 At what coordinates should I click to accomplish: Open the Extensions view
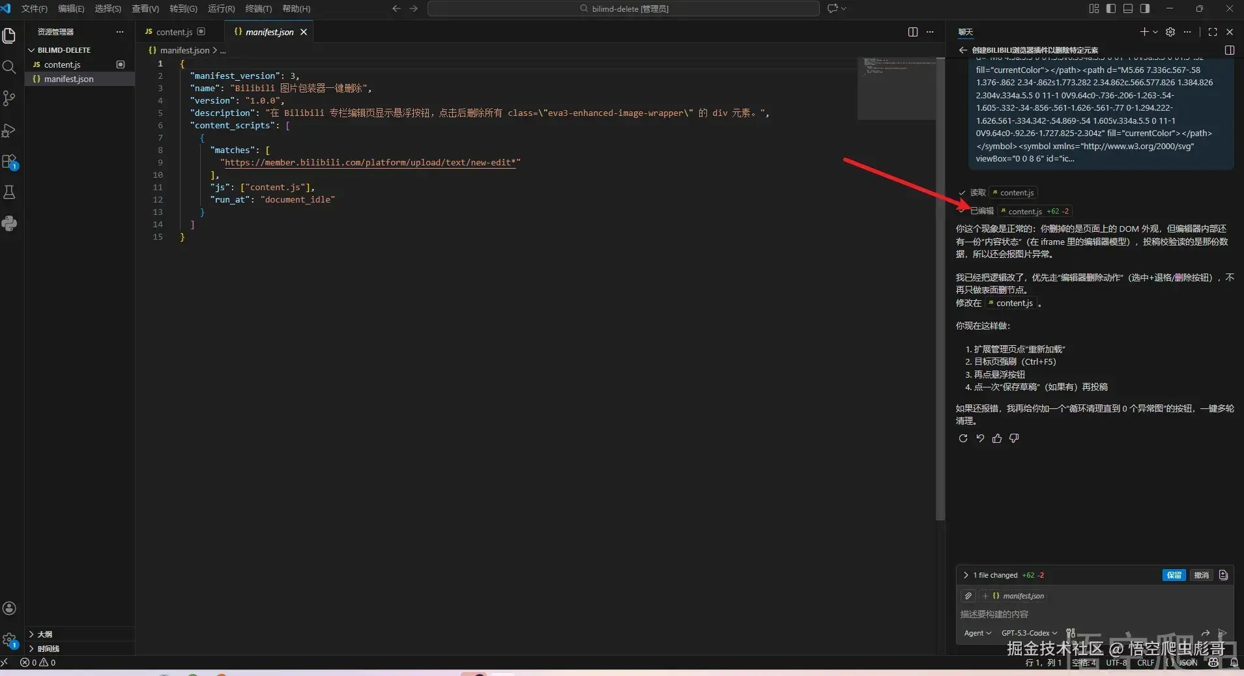point(9,162)
